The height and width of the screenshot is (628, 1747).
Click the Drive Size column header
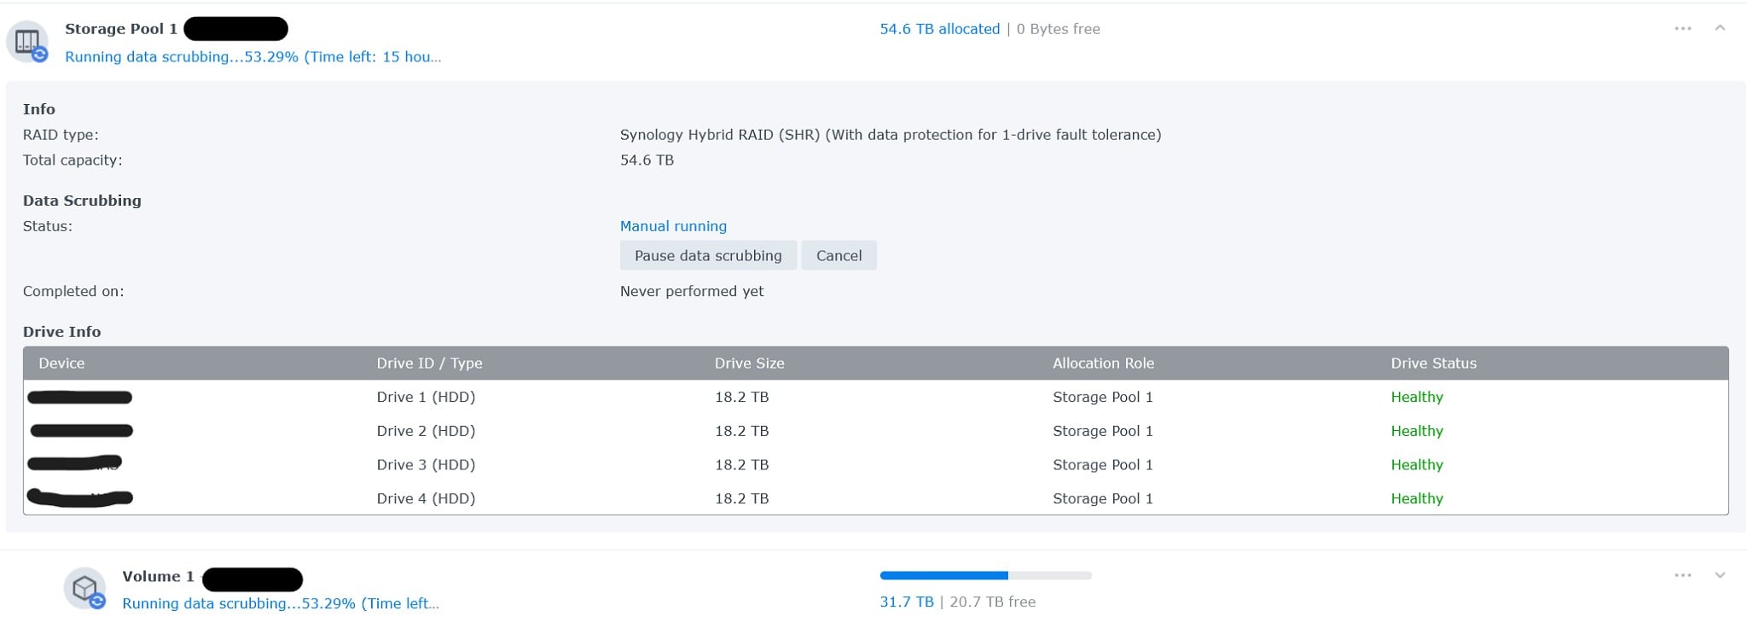click(749, 363)
